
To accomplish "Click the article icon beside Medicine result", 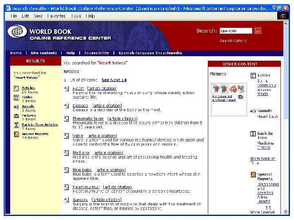I will [67, 153].
